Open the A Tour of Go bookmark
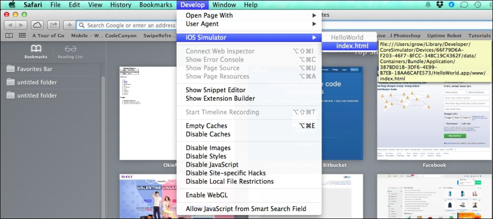 tap(48, 36)
